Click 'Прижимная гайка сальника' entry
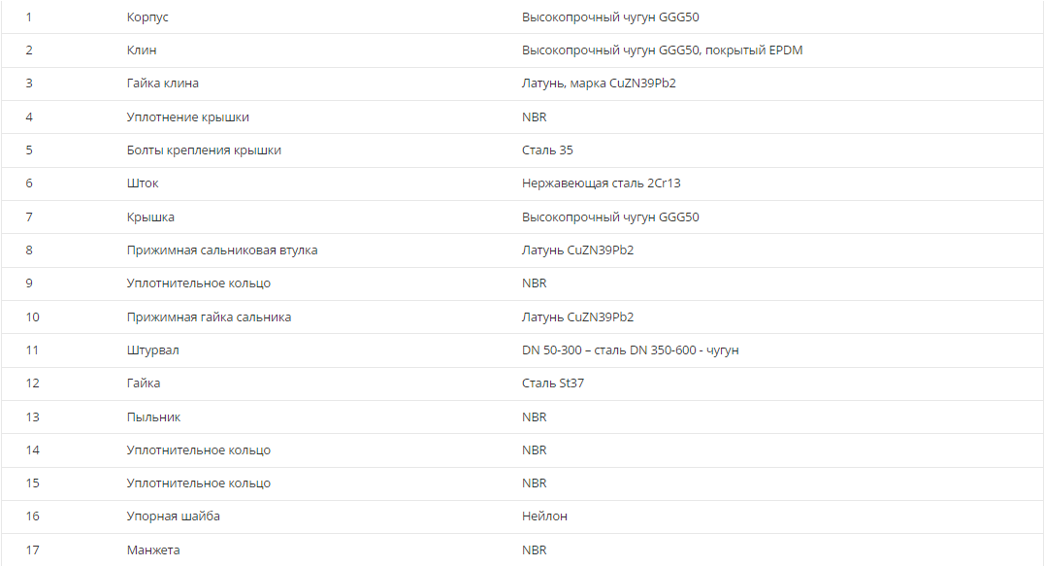Image resolution: width=1044 pixels, height=566 pixels. (x=209, y=317)
